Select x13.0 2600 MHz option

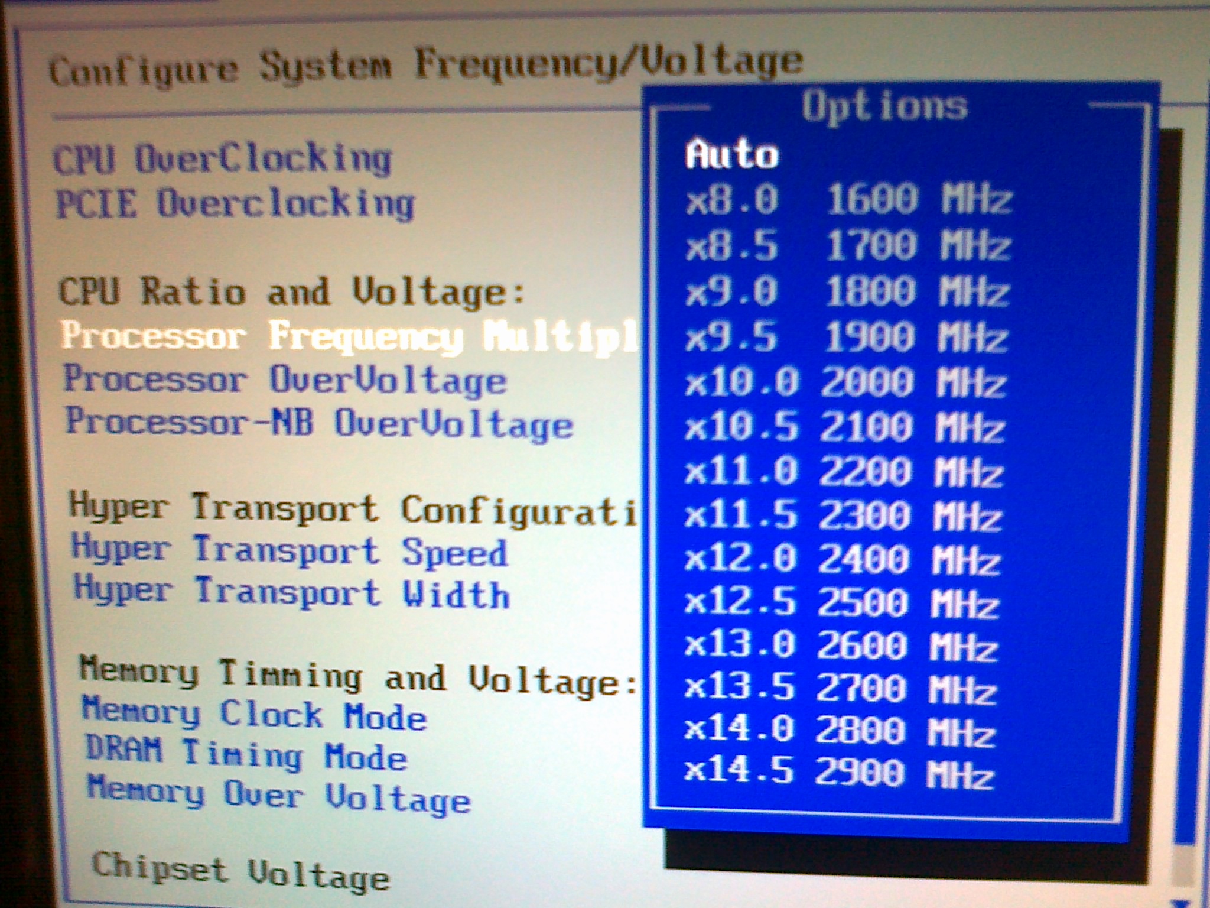tap(841, 646)
